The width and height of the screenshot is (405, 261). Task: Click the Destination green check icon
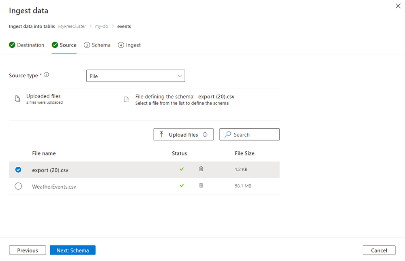pos(12,45)
